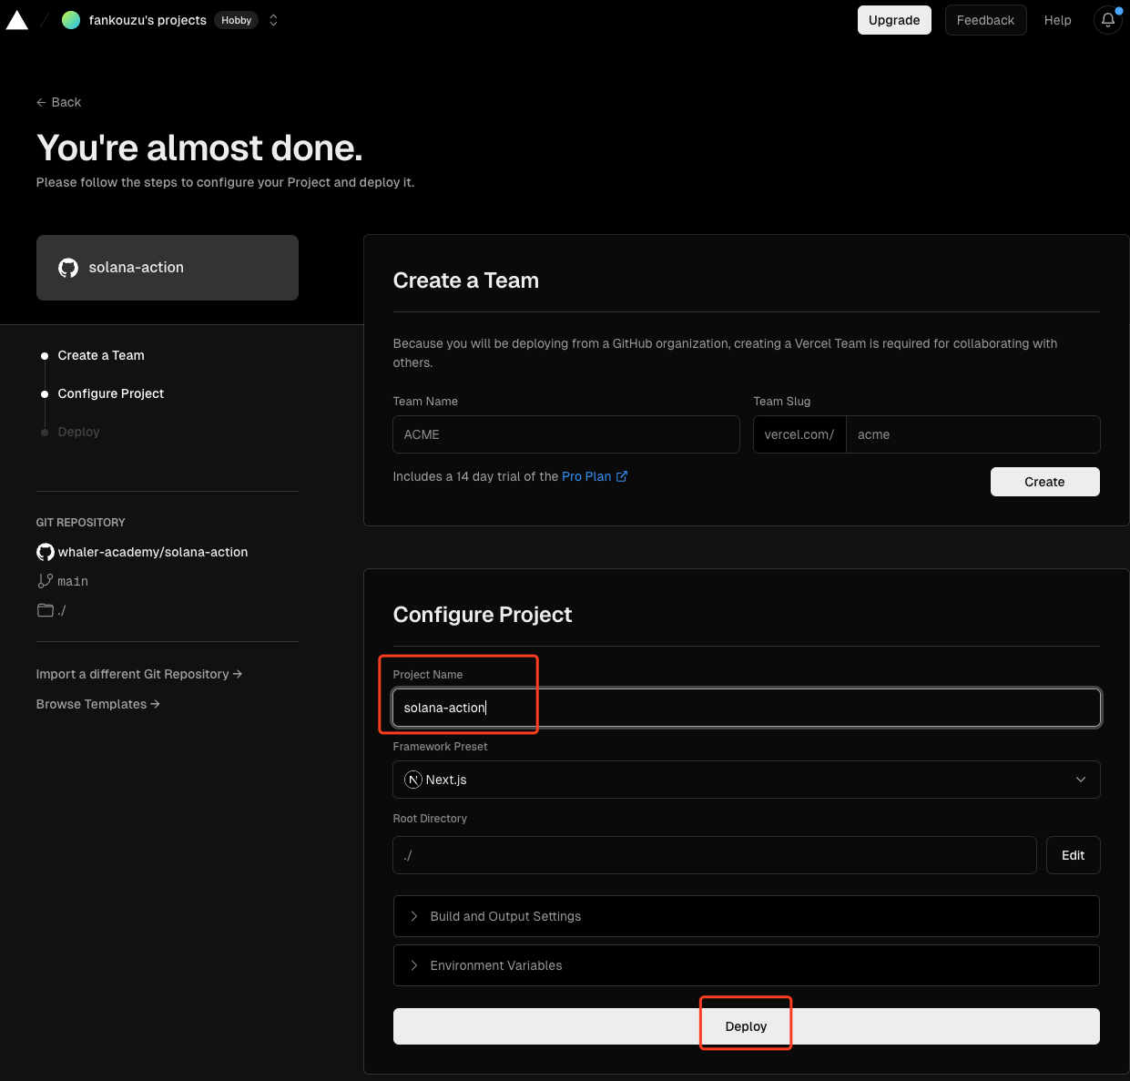Viewport: 1130px width, 1081px height.
Task: Click the folder icon for root path
Action: [x=45, y=610]
